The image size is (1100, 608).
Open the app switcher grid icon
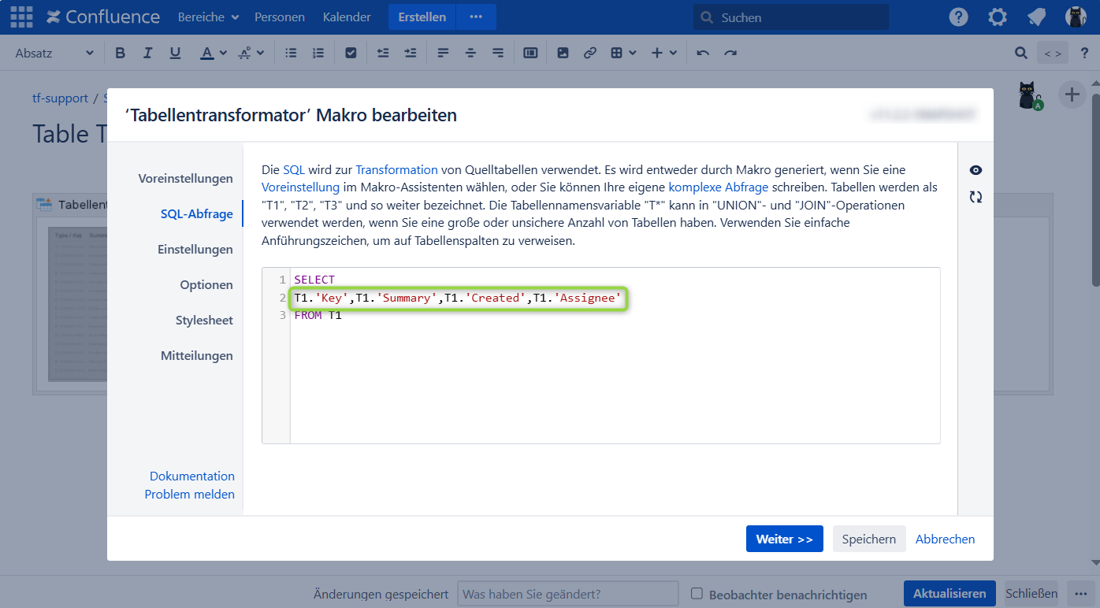coord(21,17)
